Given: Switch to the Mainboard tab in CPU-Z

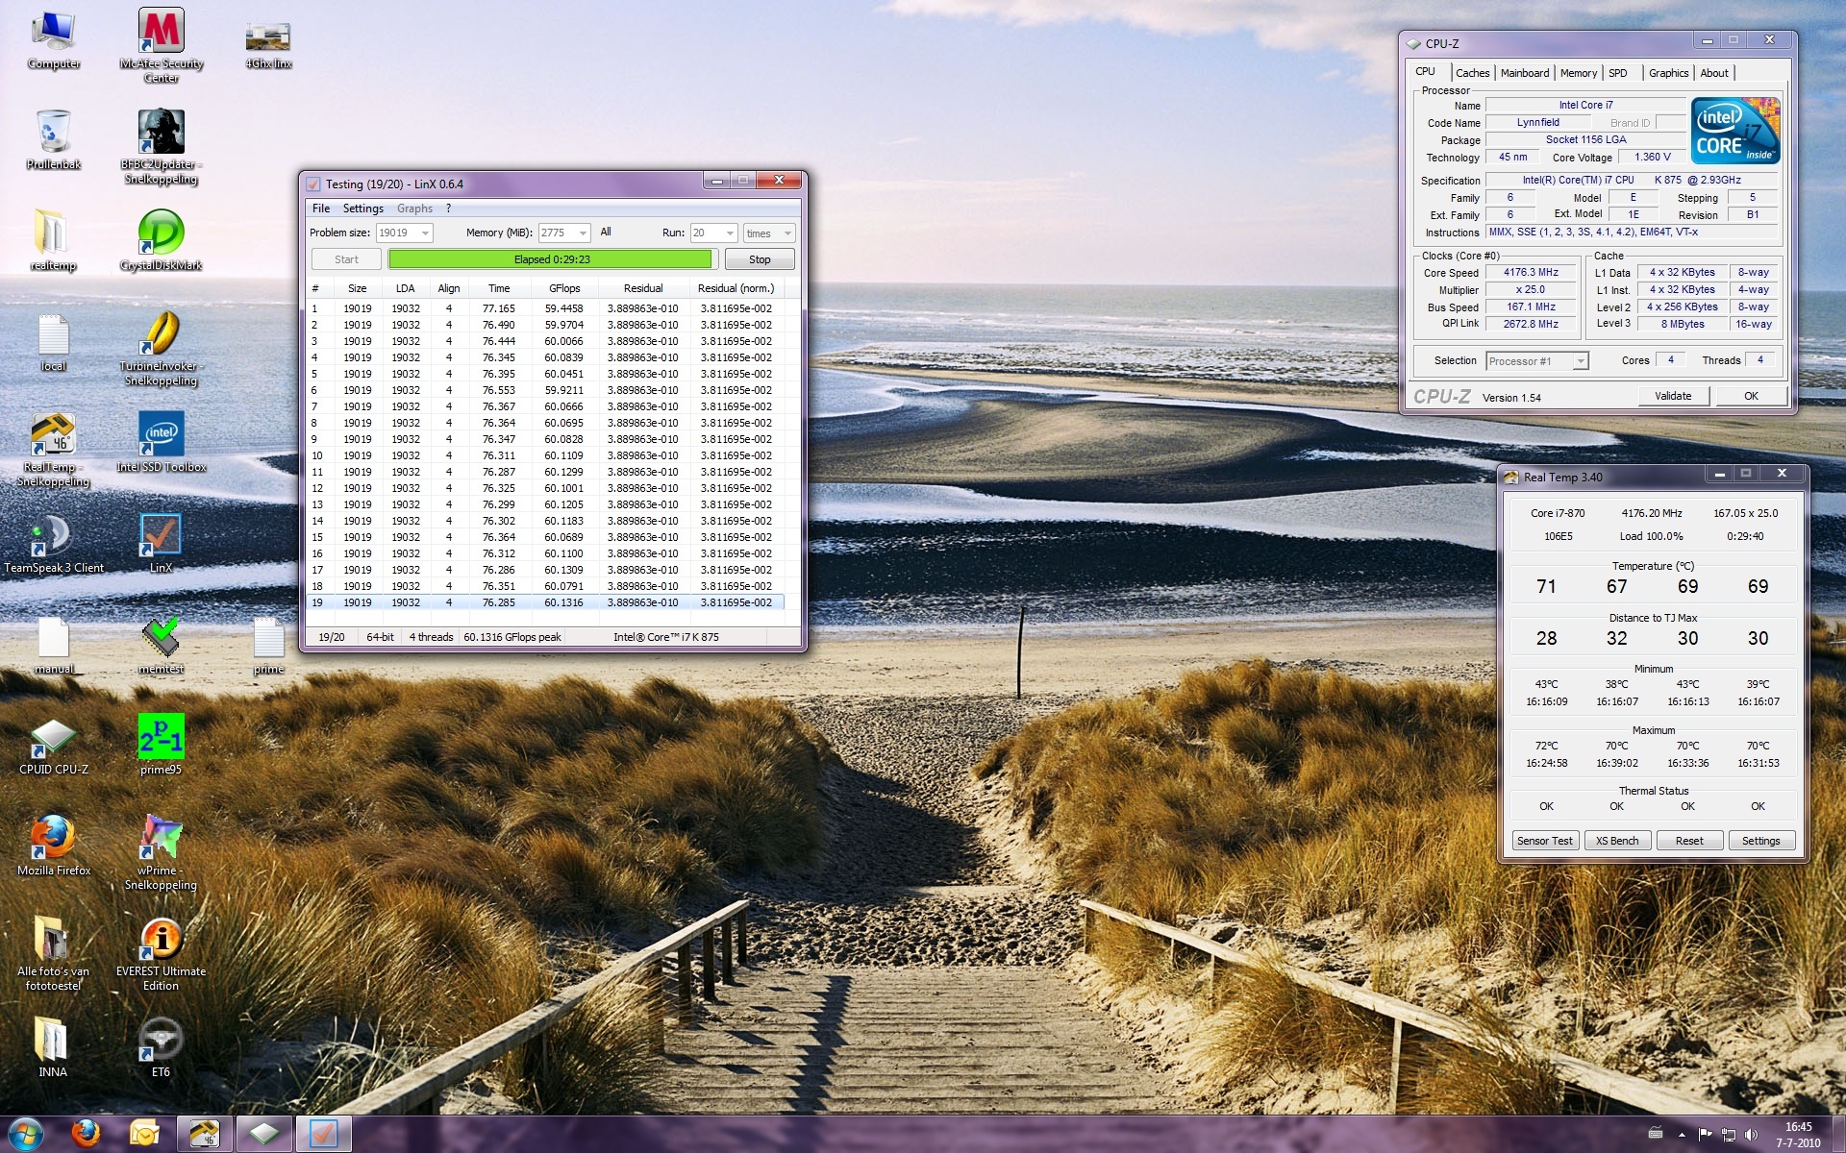Looking at the screenshot, I should coord(1524,73).
